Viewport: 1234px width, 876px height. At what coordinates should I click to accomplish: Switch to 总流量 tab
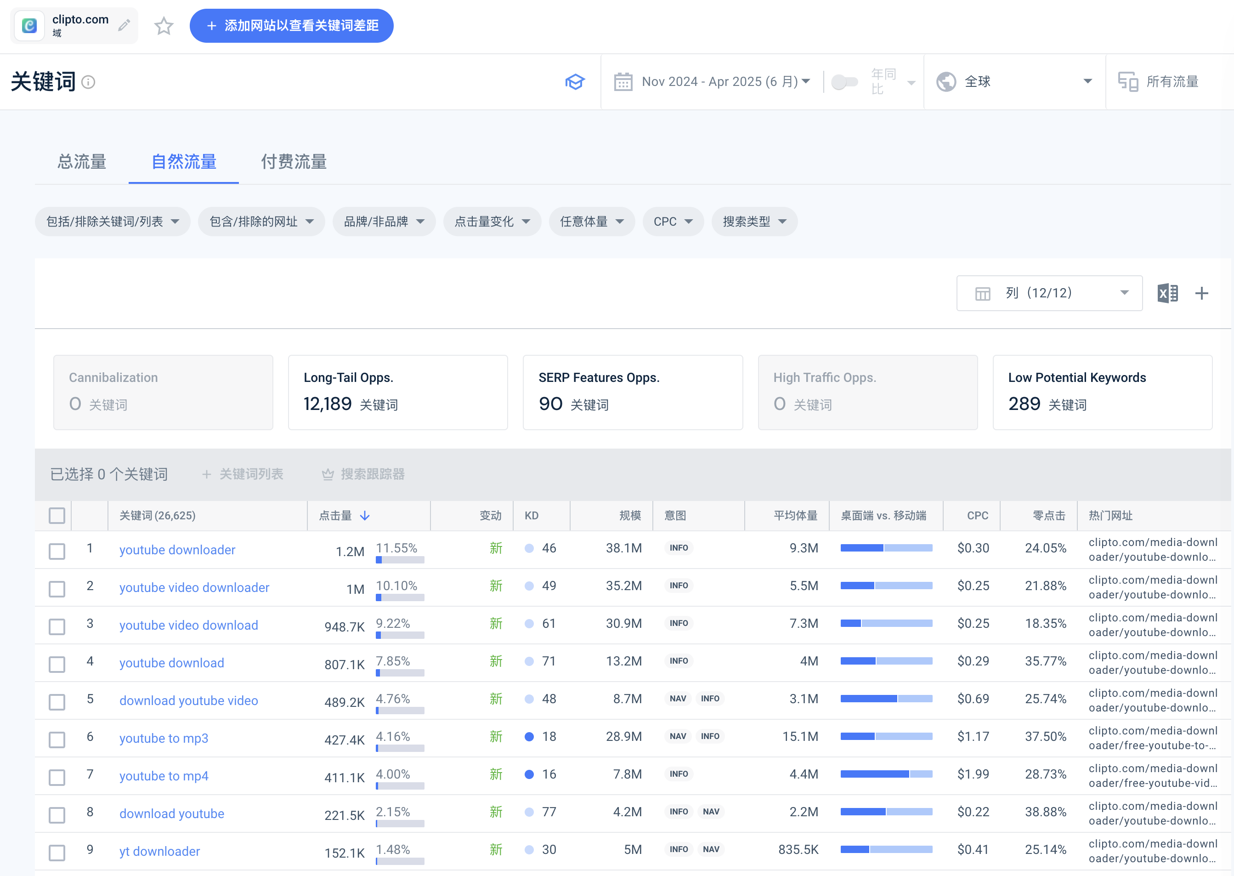[82, 161]
